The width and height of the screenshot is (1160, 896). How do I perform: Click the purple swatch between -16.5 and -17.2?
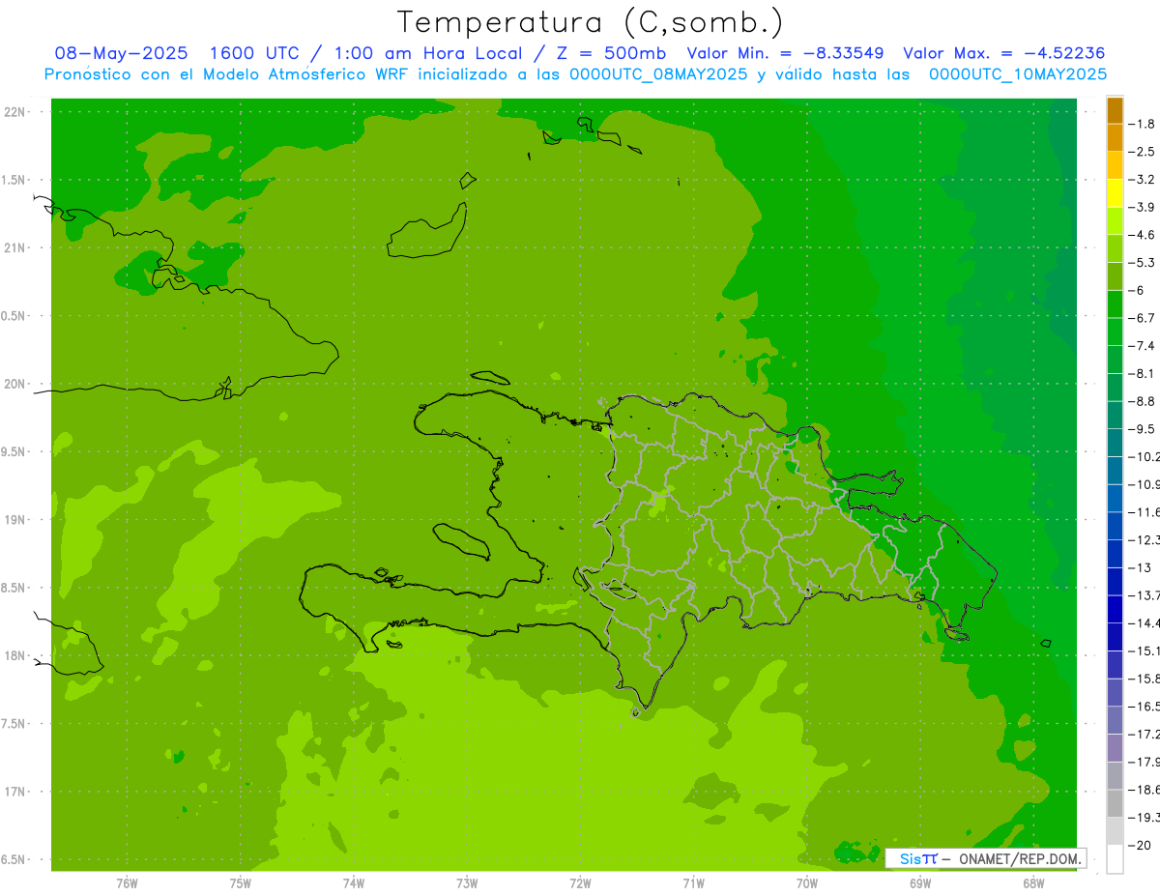(1116, 720)
